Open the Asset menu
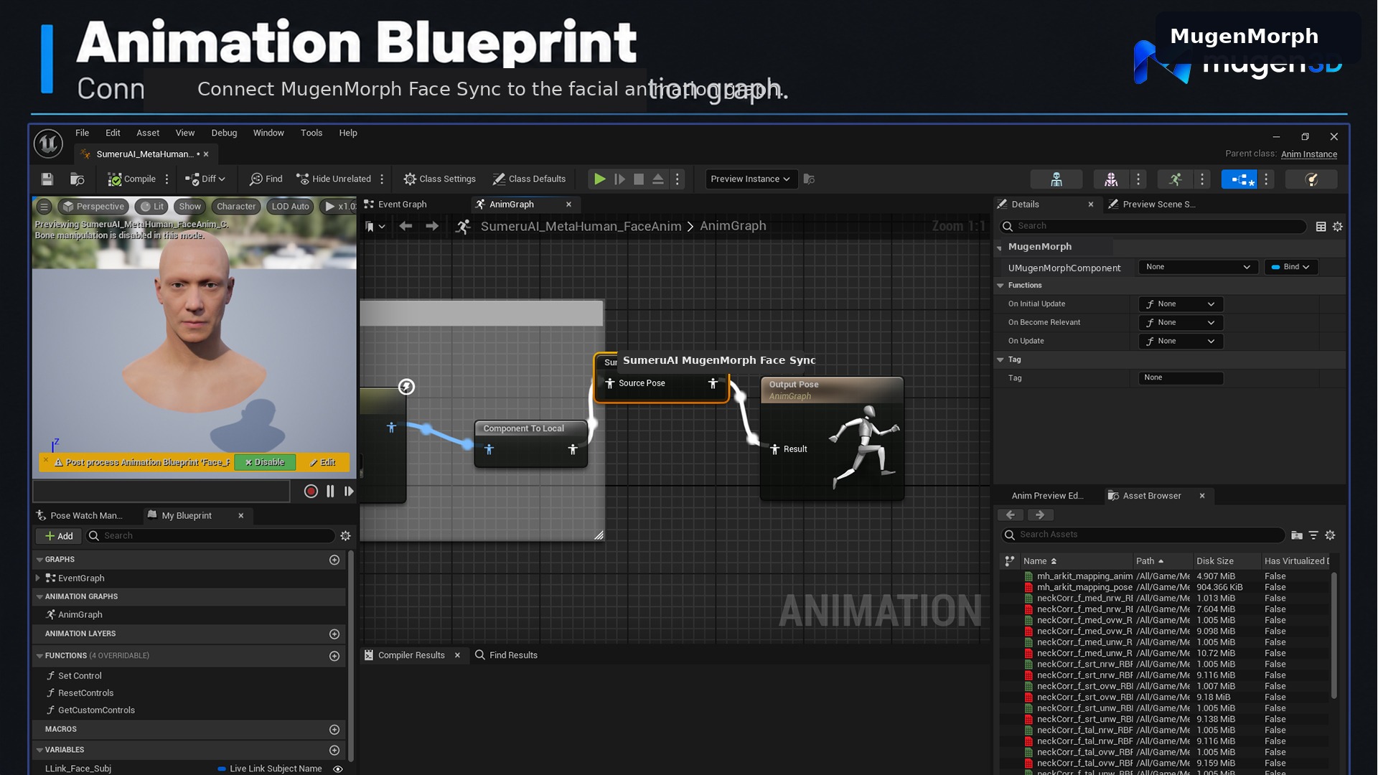Image resolution: width=1378 pixels, height=775 pixels. 148,133
